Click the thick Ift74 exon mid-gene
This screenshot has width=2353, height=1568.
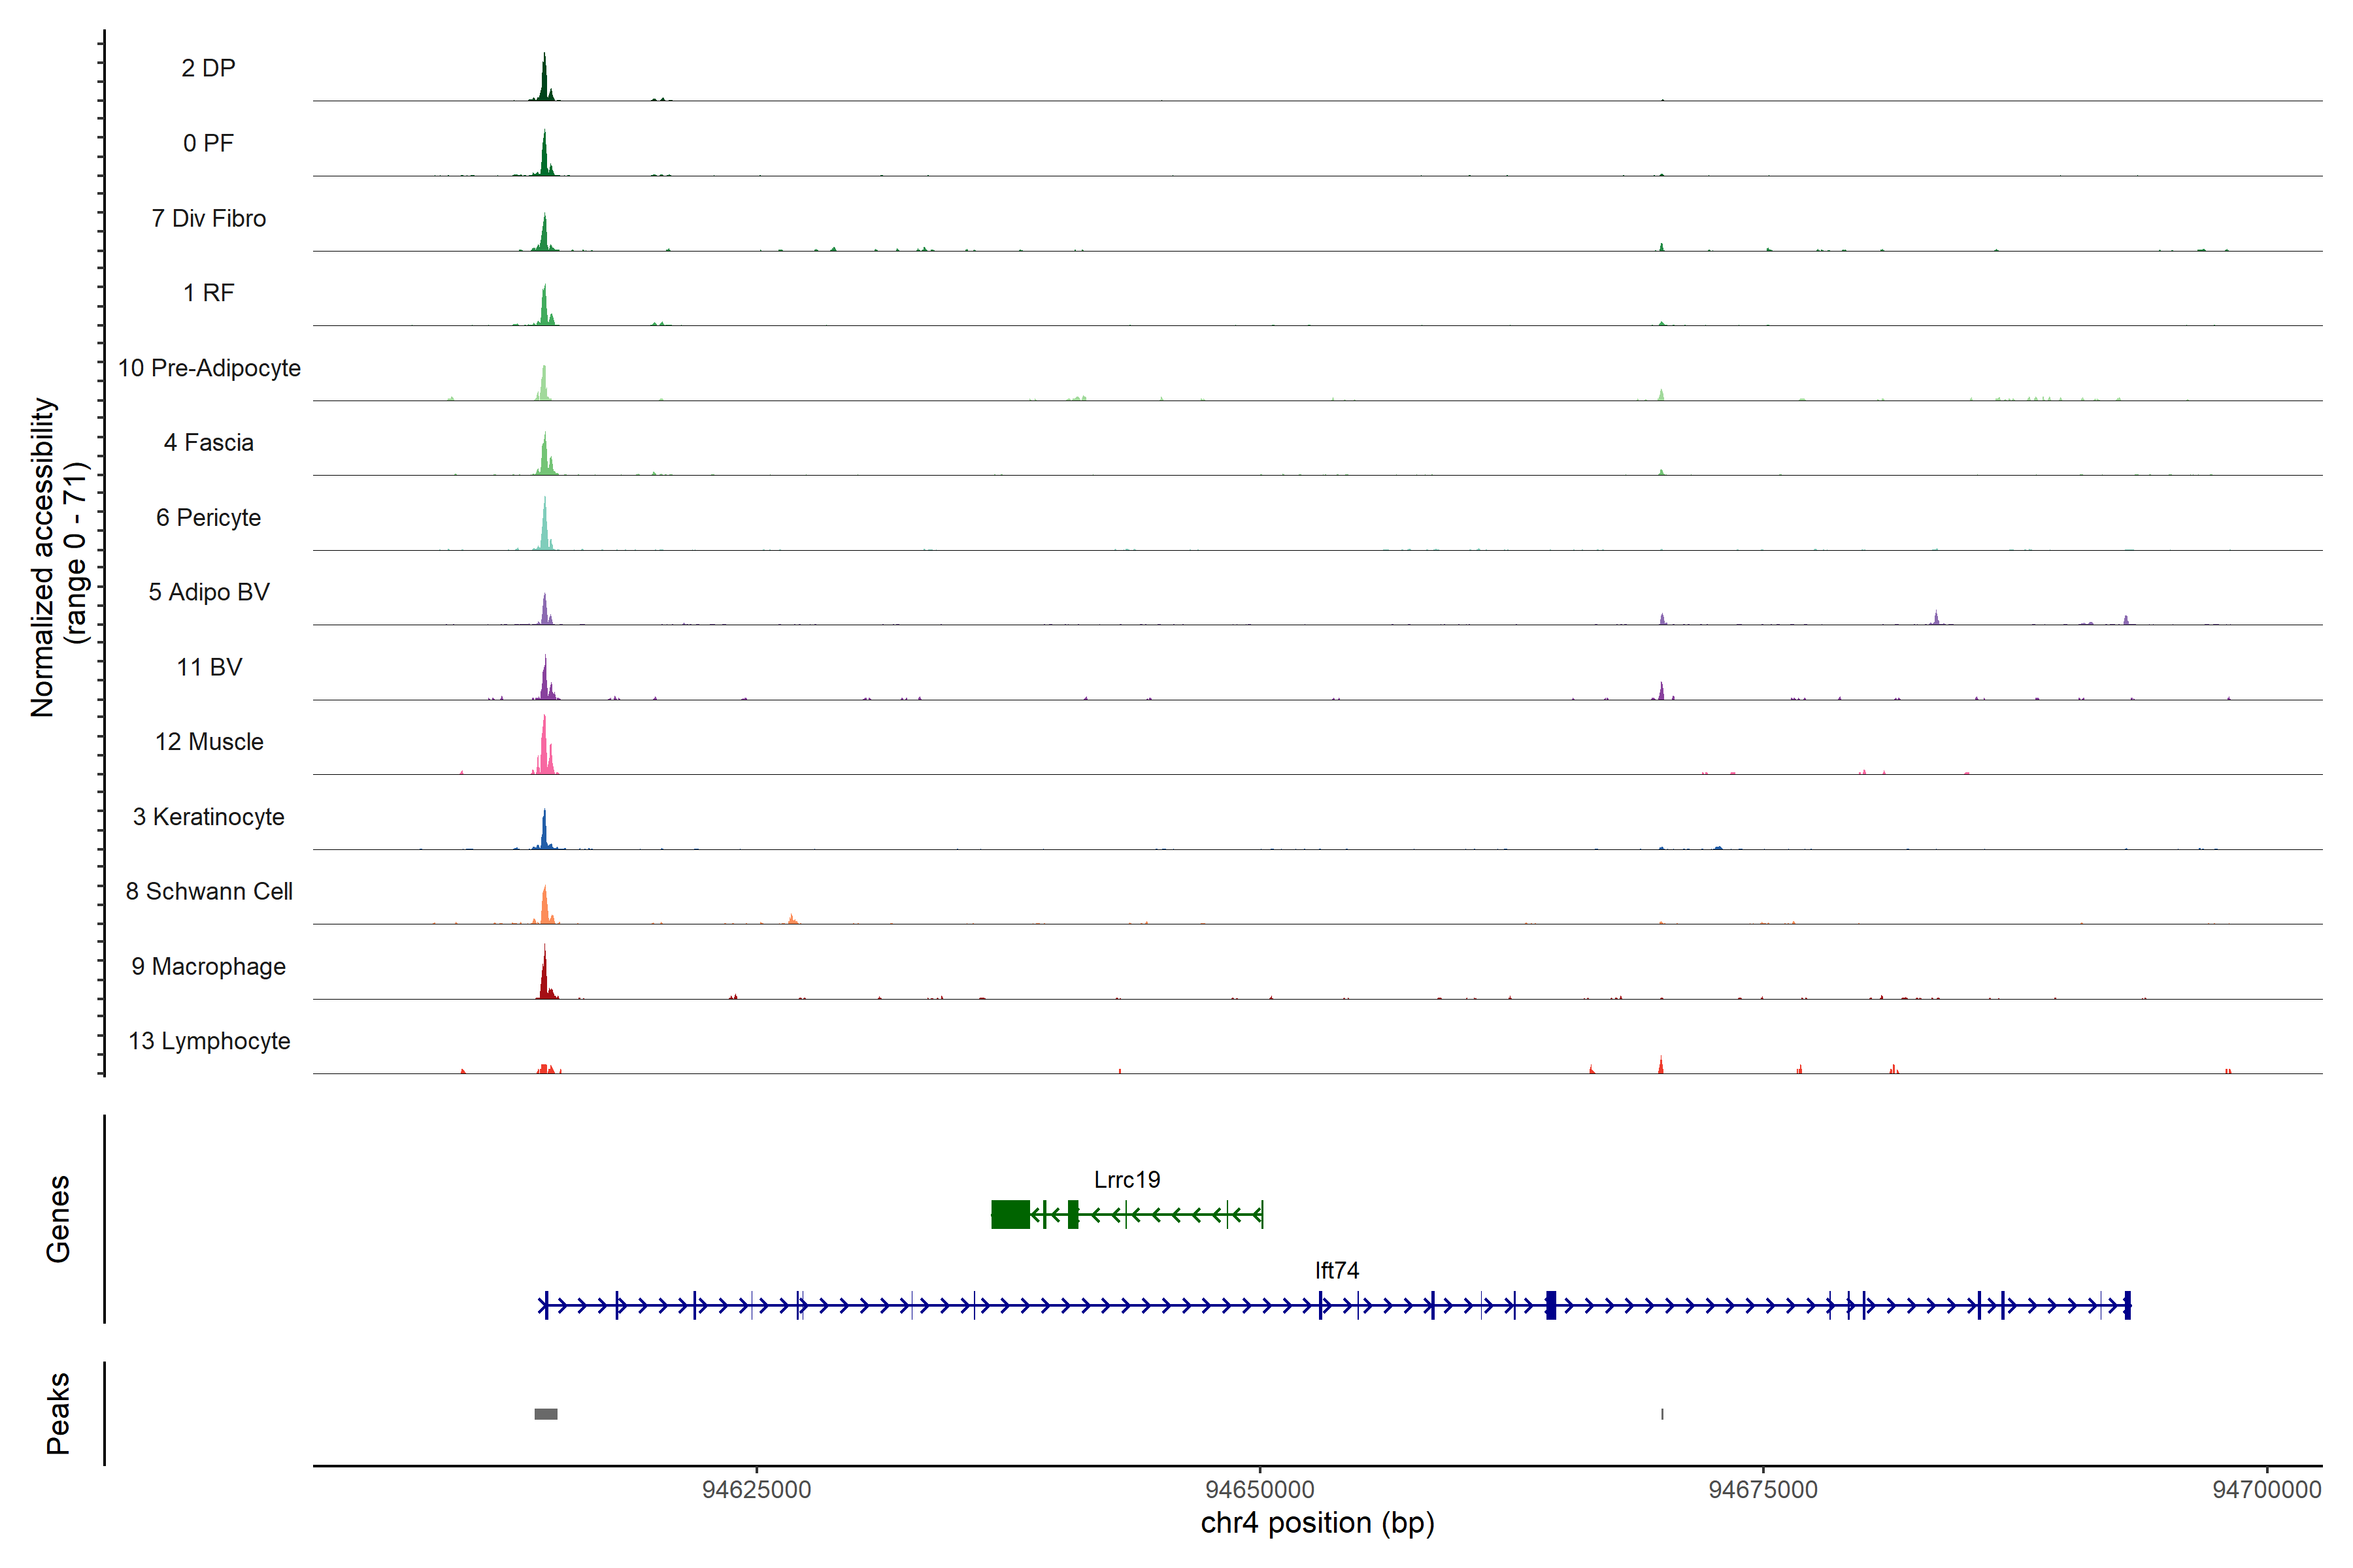click(x=1550, y=1305)
